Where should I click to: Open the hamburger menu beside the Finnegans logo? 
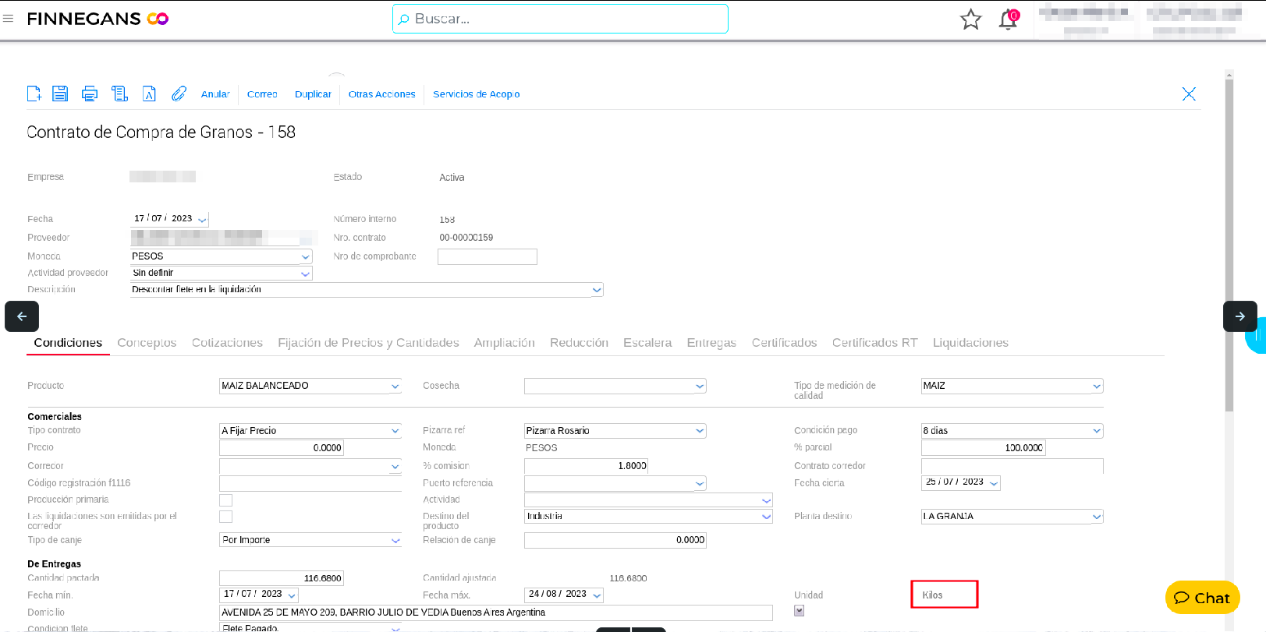click(9, 19)
